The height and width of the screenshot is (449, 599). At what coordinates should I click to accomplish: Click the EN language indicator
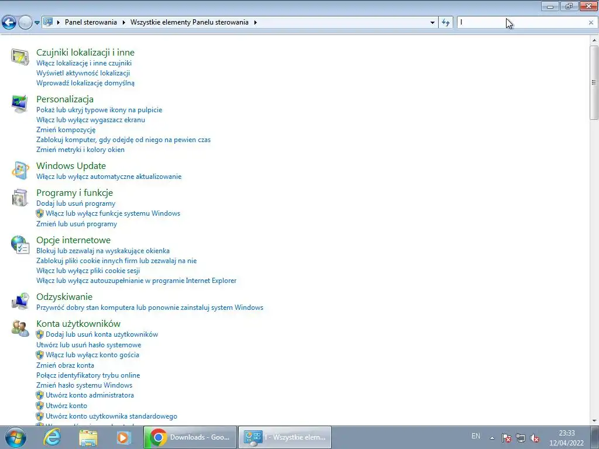(x=476, y=436)
